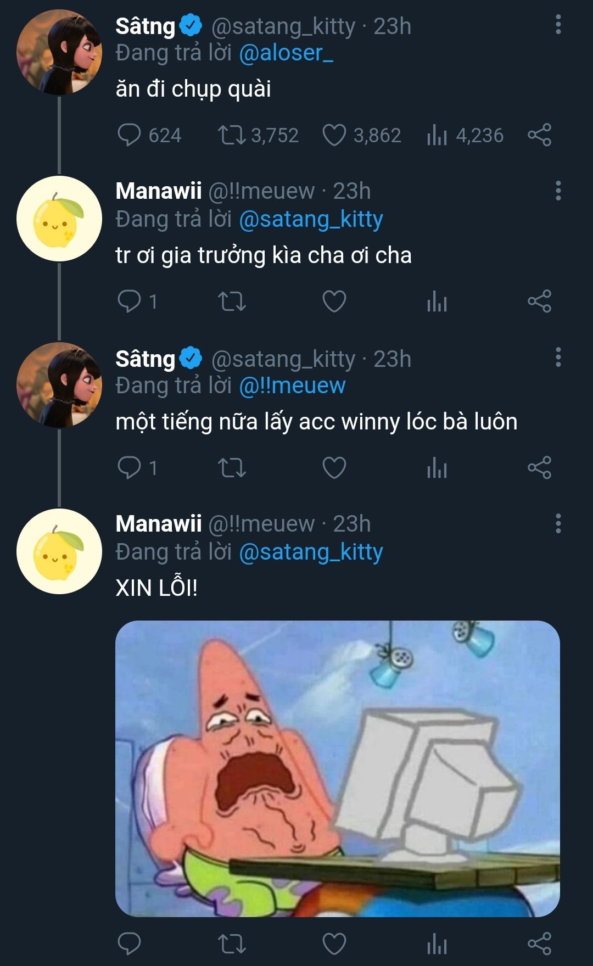Screen dimensions: 593x966
Task: Reply to the tweet with 624 comments
Action: pos(130,135)
